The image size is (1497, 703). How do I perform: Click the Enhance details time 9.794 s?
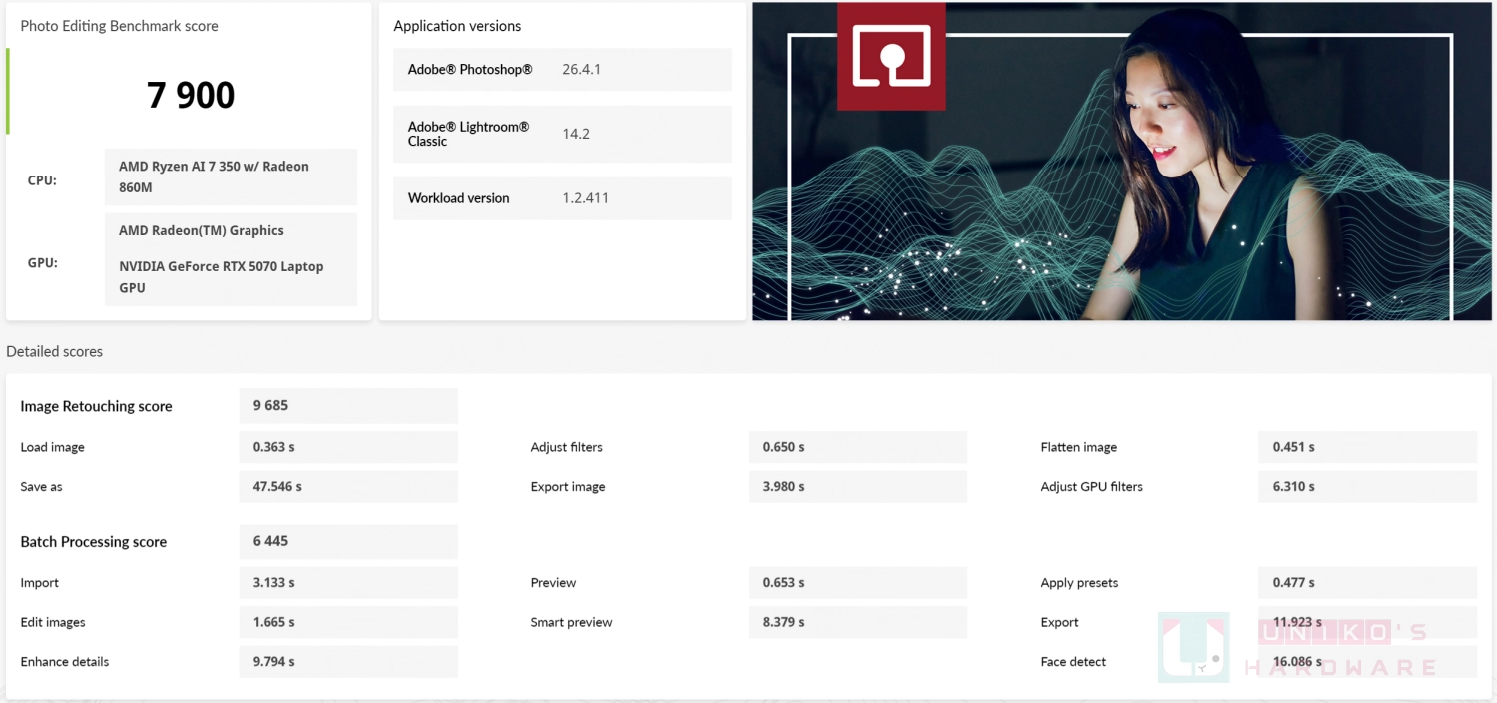click(x=348, y=662)
